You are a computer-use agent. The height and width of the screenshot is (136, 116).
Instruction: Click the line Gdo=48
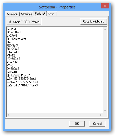[12, 72]
